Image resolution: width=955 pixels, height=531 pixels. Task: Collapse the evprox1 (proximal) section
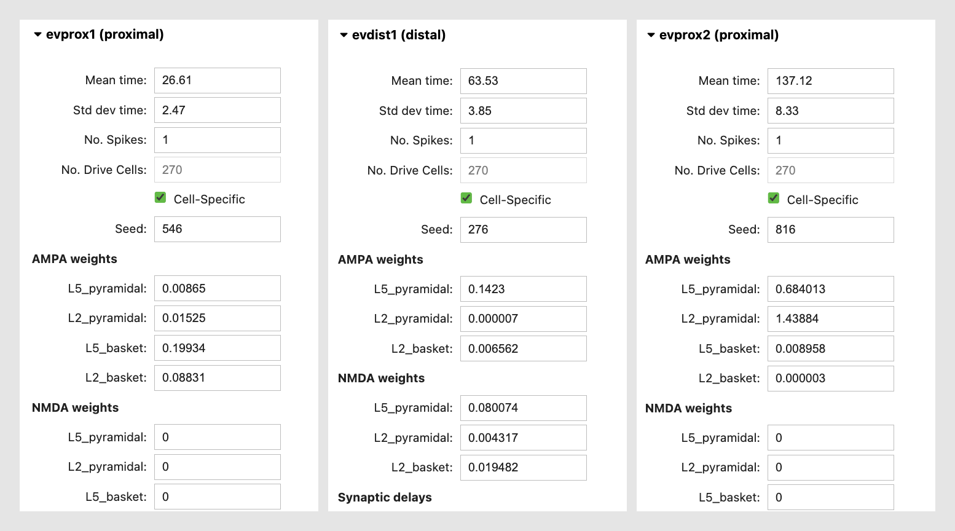pos(38,35)
